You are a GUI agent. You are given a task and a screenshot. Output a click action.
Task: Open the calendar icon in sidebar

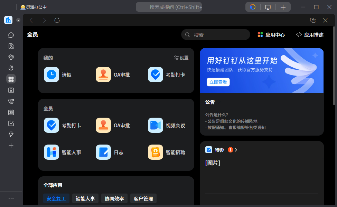click(x=11, y=112)
